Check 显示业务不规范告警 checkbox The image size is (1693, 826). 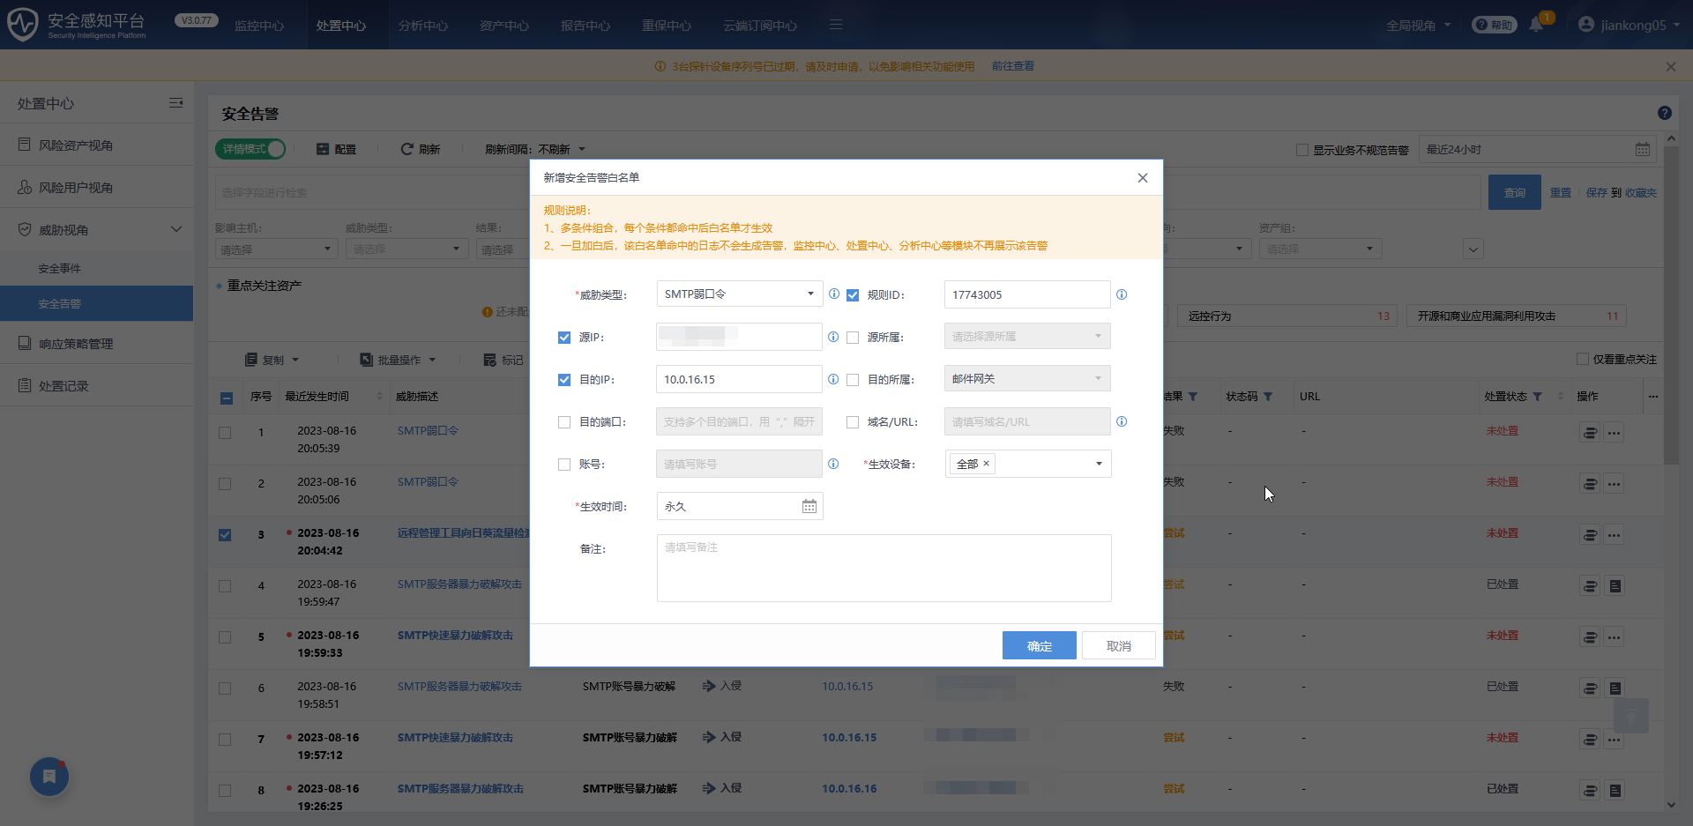tap(1301, 150)
